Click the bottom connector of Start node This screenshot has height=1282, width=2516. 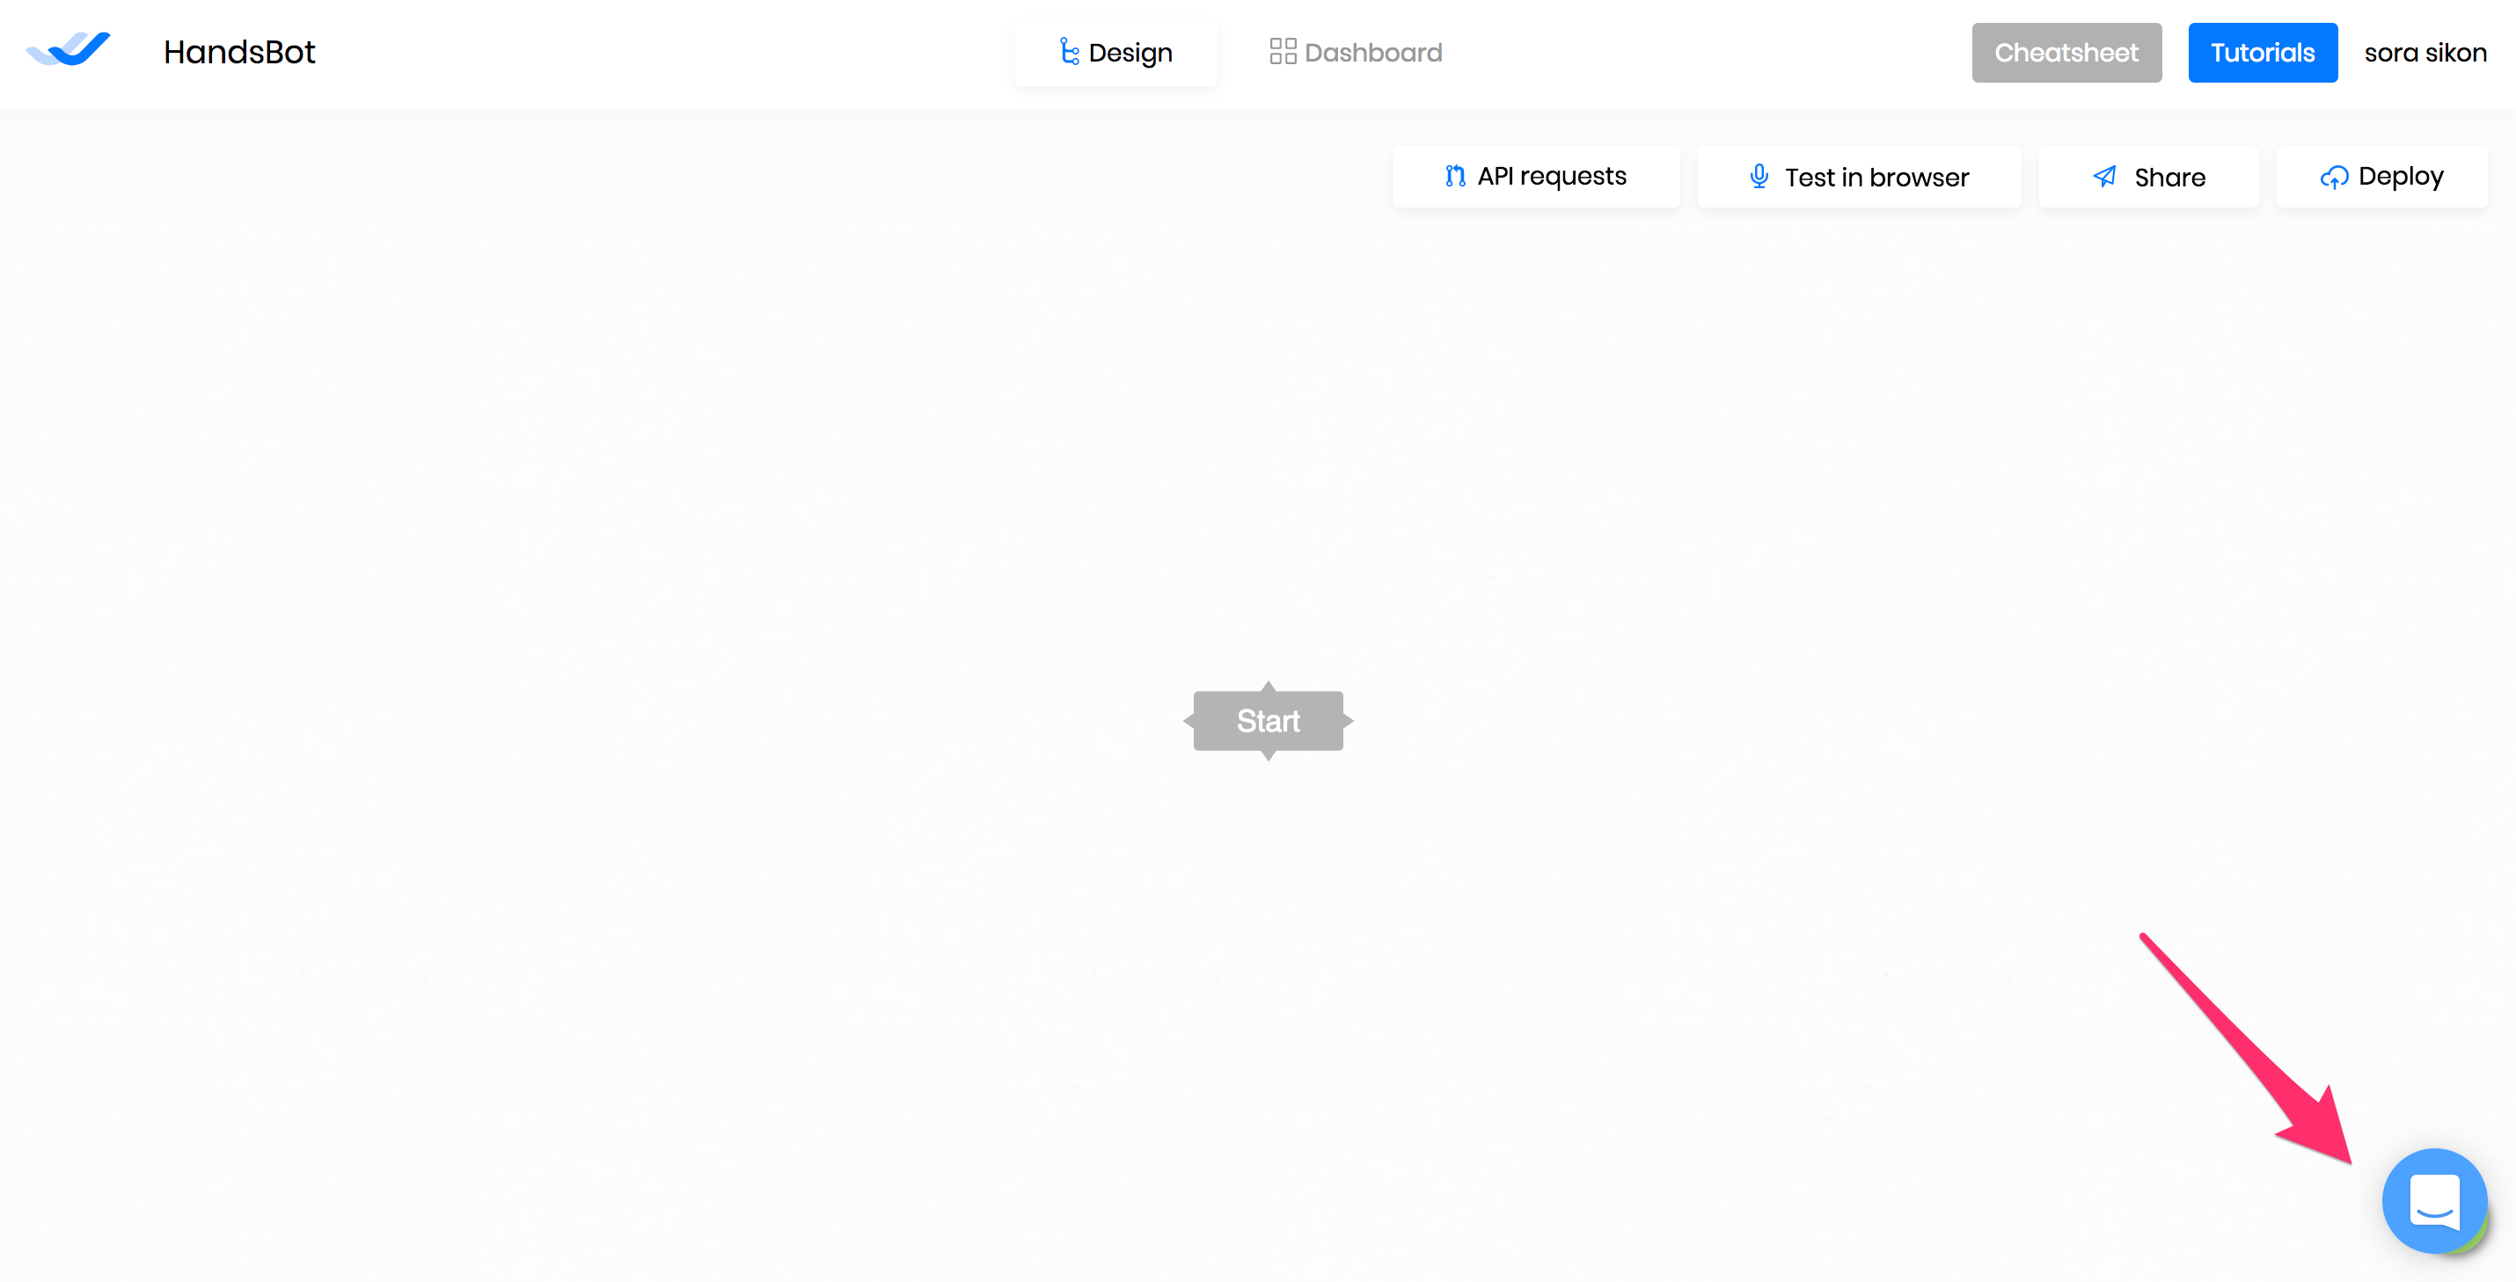coord(1268,754)
